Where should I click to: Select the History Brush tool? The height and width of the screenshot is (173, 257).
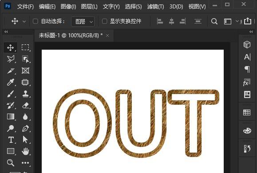tap(11, 106)
